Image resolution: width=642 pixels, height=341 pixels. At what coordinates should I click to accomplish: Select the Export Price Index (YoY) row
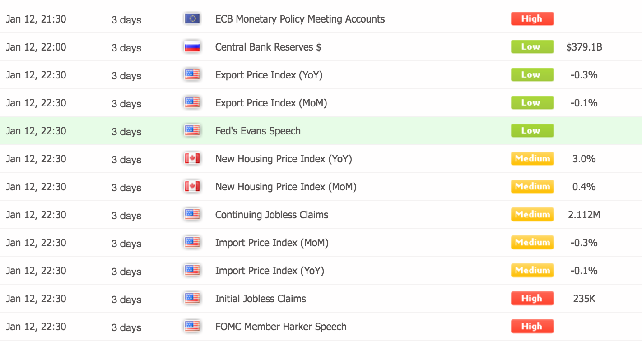pyautogui.click(x=321, y=75)
